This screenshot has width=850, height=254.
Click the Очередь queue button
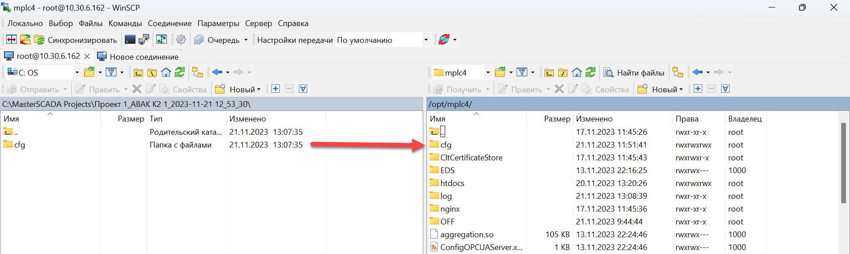click(x=217, y=40)
